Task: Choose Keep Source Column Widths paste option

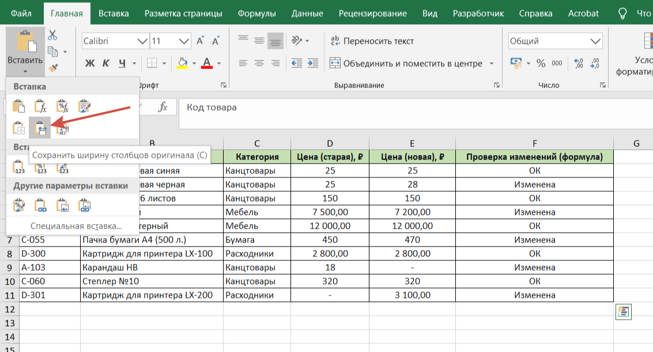Action: click(x=40, y=128)
